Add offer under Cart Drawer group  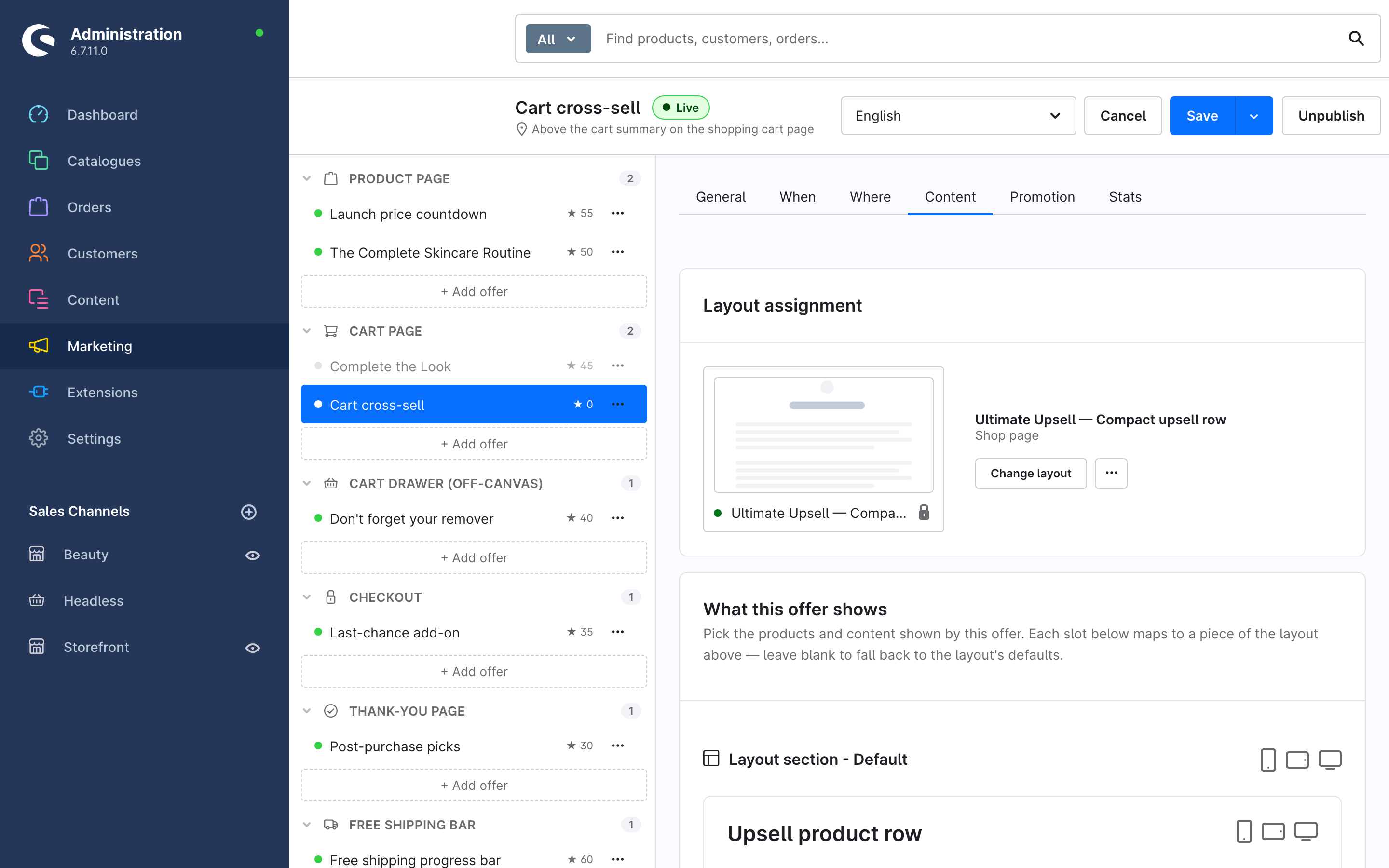click(x=474, y=557)
